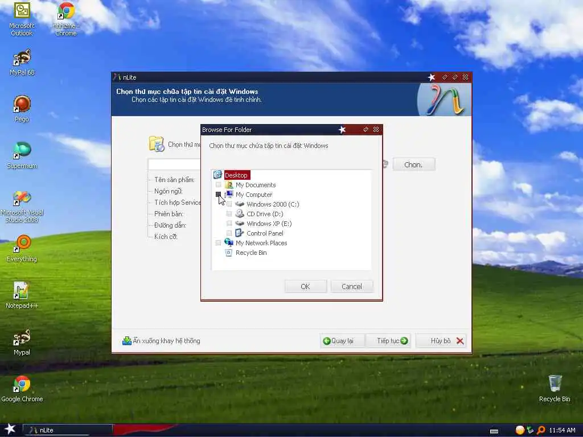The height and width of the screenshot is (437, 583).
Task: Select My Documents in the folder tree
Action: [256, 185]
